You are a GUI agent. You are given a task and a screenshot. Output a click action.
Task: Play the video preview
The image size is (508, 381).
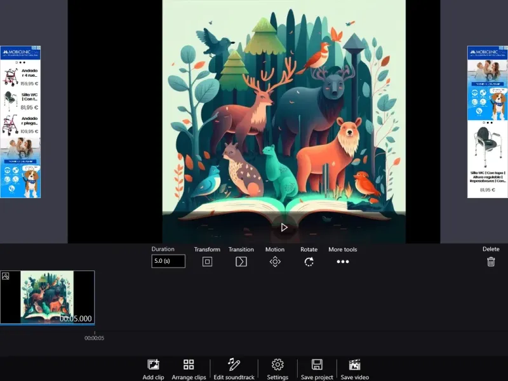click(x=284, y=227)
